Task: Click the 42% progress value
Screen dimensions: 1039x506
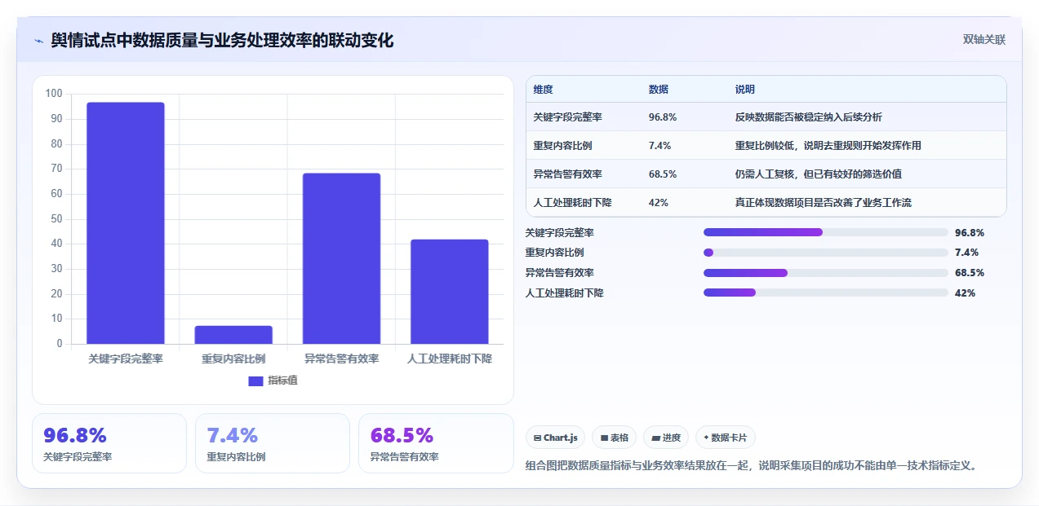Action: (965, 293)
